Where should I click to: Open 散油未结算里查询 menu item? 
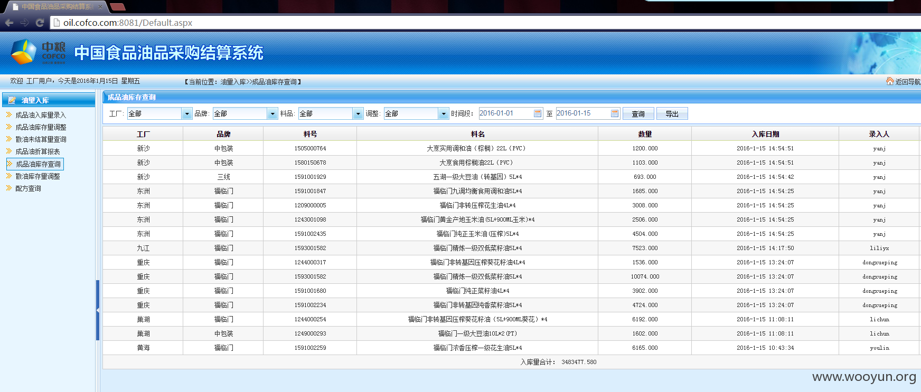click(x=41, y=139)
